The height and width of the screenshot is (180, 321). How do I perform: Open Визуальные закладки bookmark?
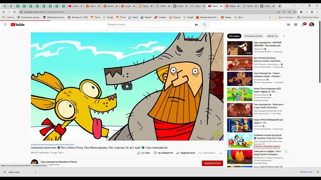[29, 17]
